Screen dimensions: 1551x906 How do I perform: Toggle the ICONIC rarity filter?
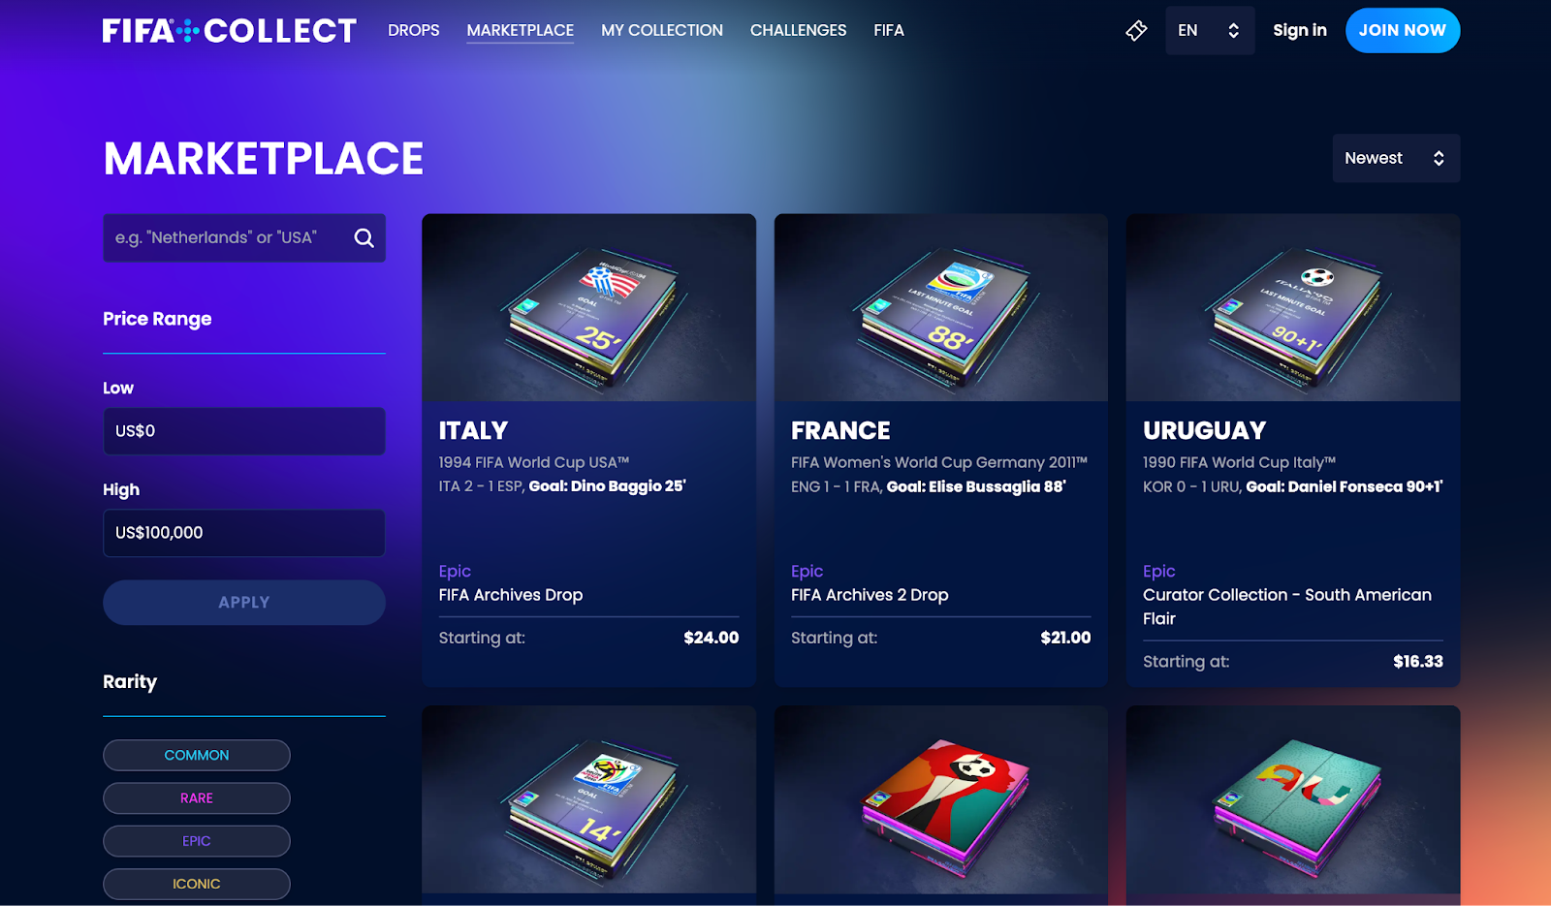coord(197,884)
